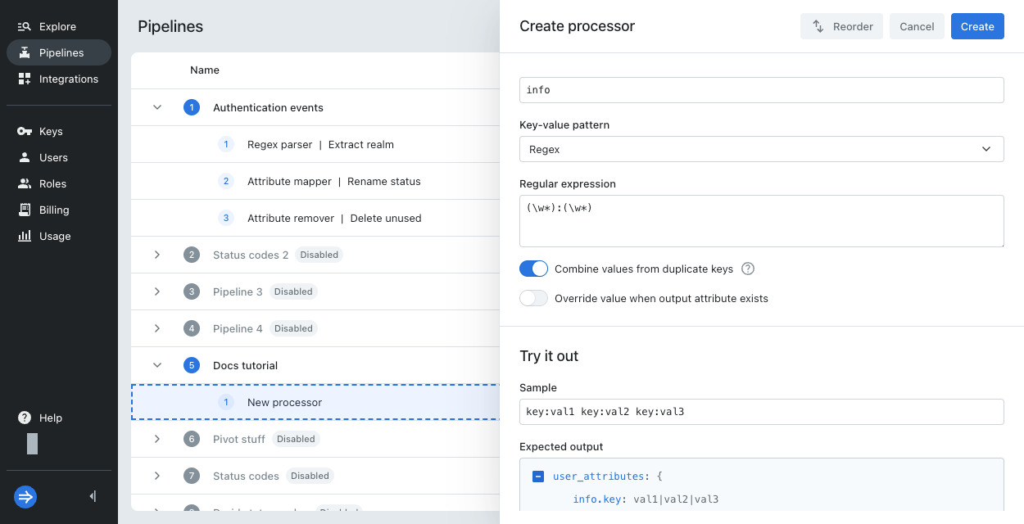This screenshot has width=1024, height=524.
Task: Click the Keys icon in sidebar
Action: [x=25, y=132]
